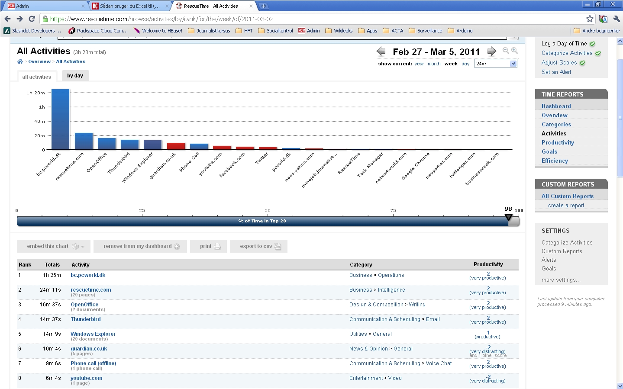Open bc.pcworld.dk activity in table
Screen dimensions: 623x389
88,275
